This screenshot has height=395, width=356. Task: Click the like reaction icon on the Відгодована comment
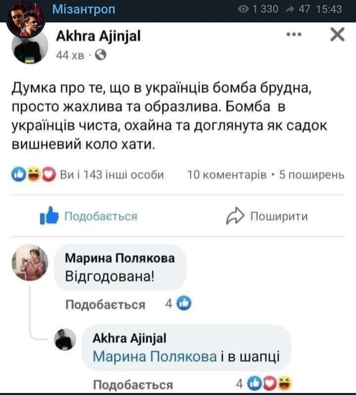coord(184,303)
